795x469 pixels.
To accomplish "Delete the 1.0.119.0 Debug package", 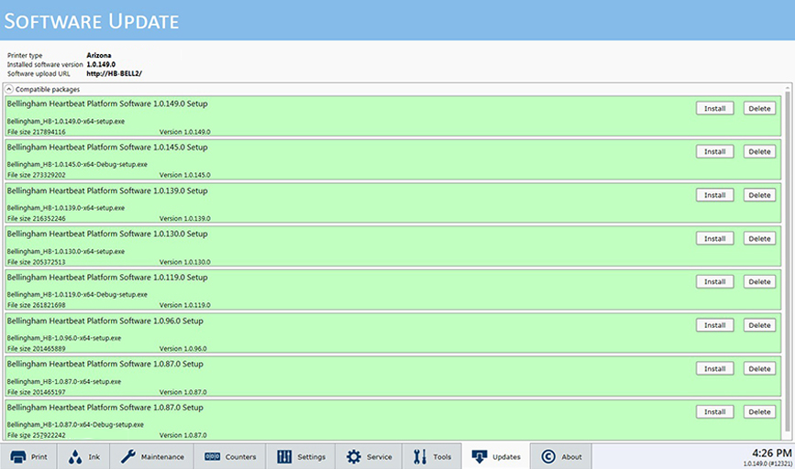I will 759,282.
